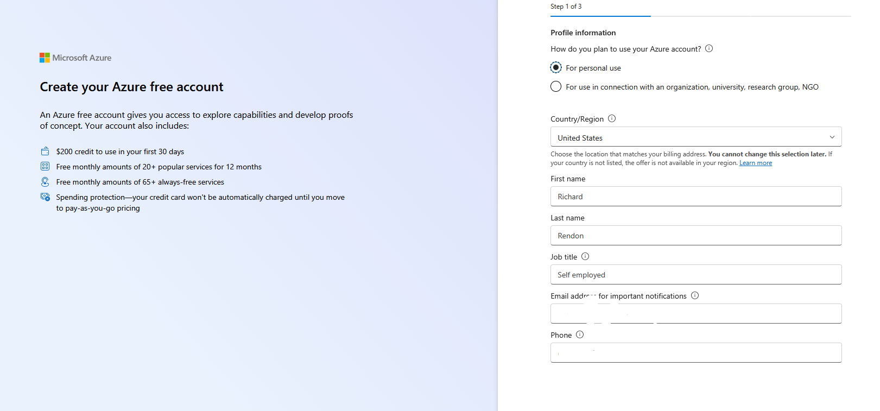The height and width of the screenshot is (411, 880).
Task: Choose the organization, university, research group option
Action: pyautogui.click(x=556, y=86)
